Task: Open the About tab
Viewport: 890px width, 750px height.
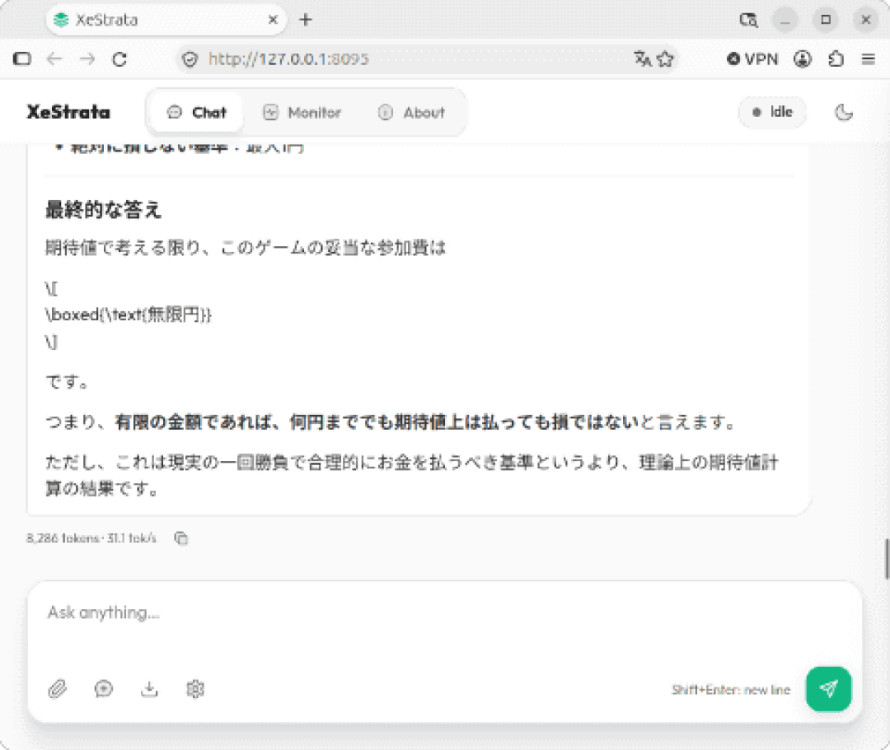Action: click(411, 112)
